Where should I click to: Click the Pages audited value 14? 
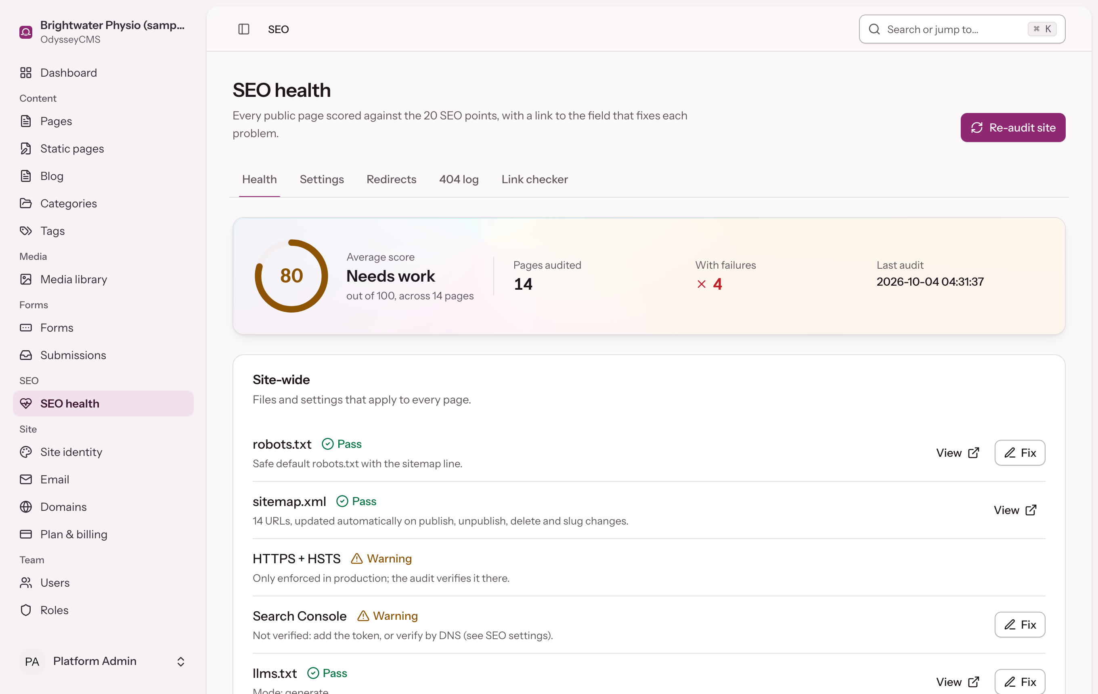tap(523, 284)
